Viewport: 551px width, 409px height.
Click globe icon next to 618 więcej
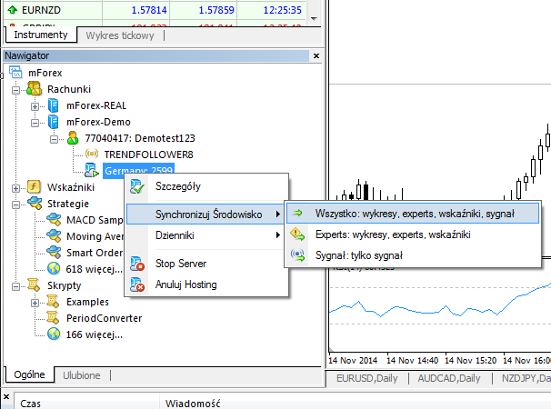point(54,268)
